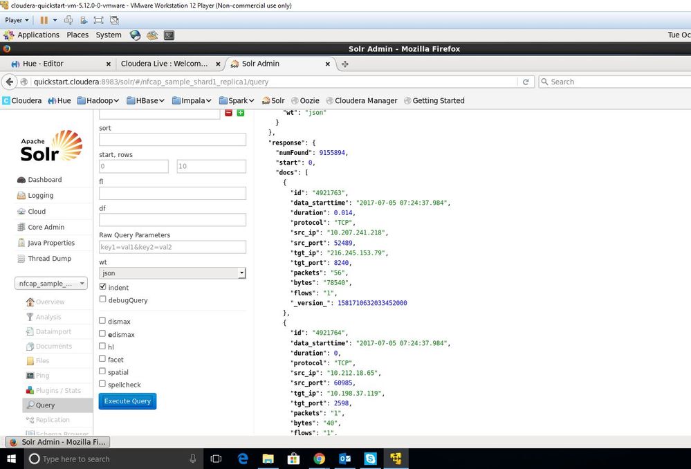
Task: Open the core Analysis page
Action: tap(48, 317)
